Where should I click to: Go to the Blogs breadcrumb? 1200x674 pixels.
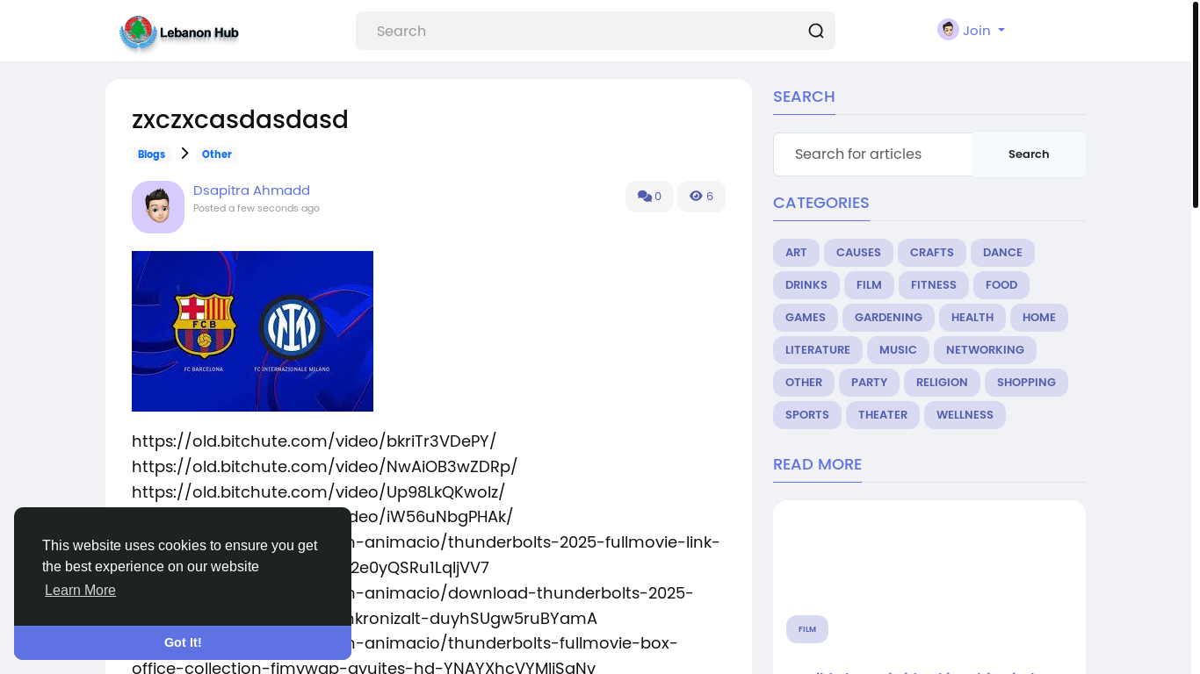coord(151,154)
